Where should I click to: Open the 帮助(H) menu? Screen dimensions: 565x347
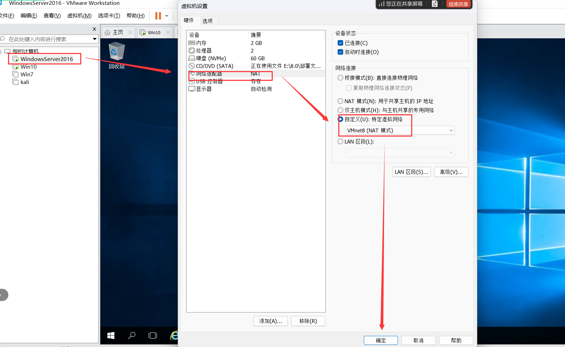[x=135, y=16]
